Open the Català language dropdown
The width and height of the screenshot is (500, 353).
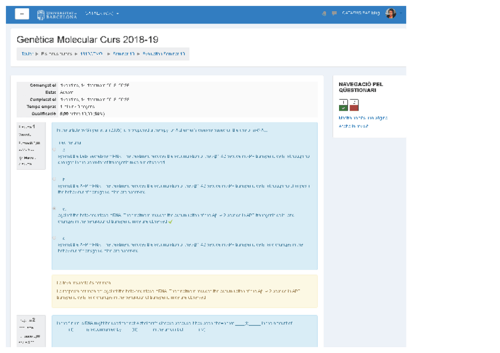pos(102,14)
